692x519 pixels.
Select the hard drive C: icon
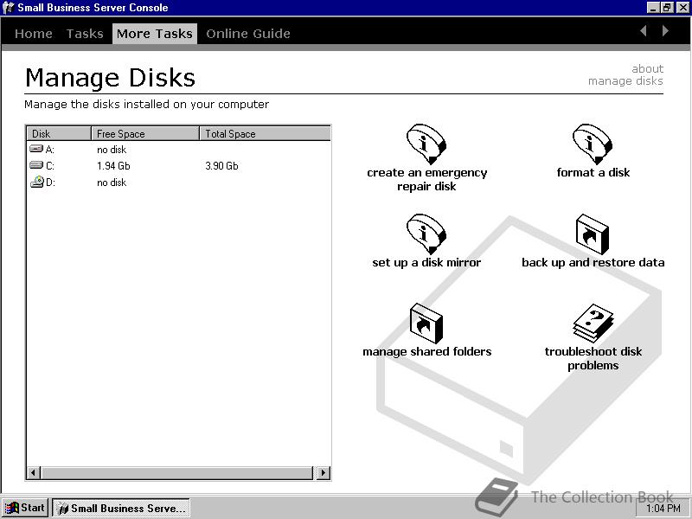36,165
